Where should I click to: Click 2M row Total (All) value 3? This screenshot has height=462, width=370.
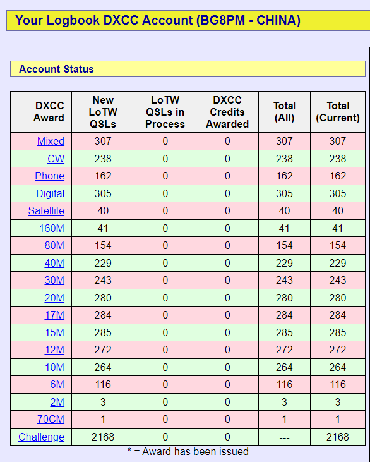click(x=284, y=402)
